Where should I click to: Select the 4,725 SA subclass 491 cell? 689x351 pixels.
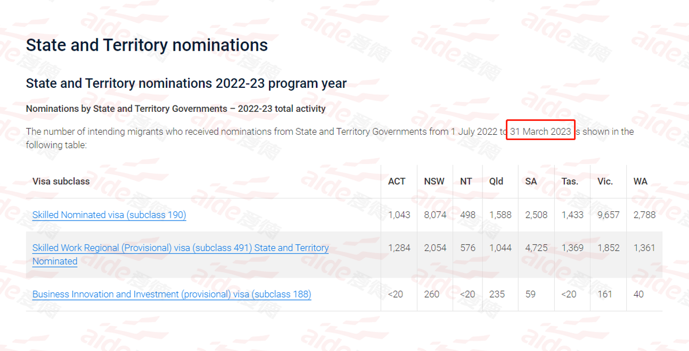click(x=536, y=248)
